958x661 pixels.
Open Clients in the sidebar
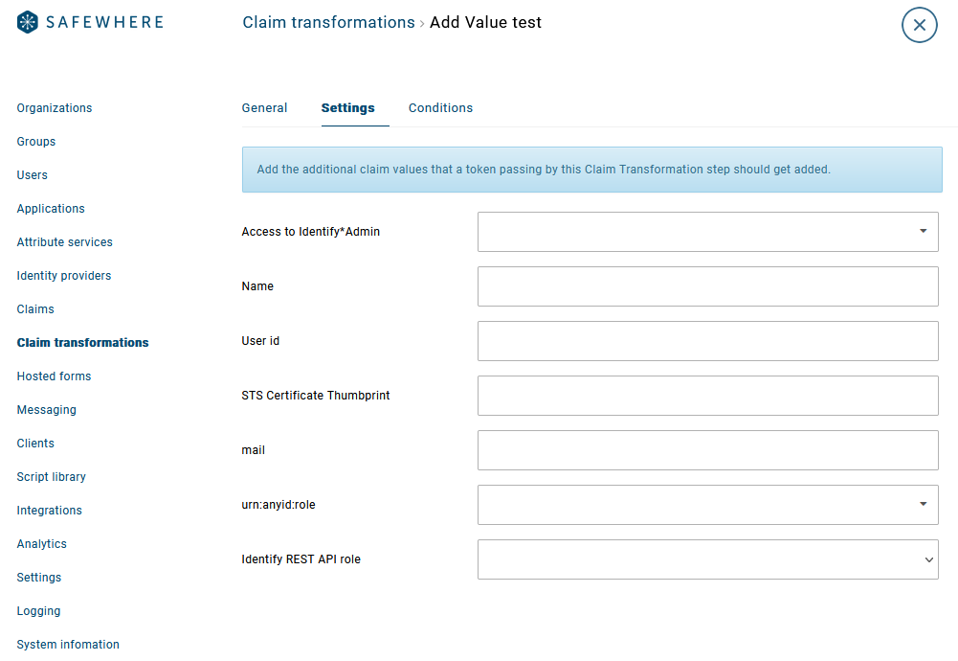click(35, 444)
